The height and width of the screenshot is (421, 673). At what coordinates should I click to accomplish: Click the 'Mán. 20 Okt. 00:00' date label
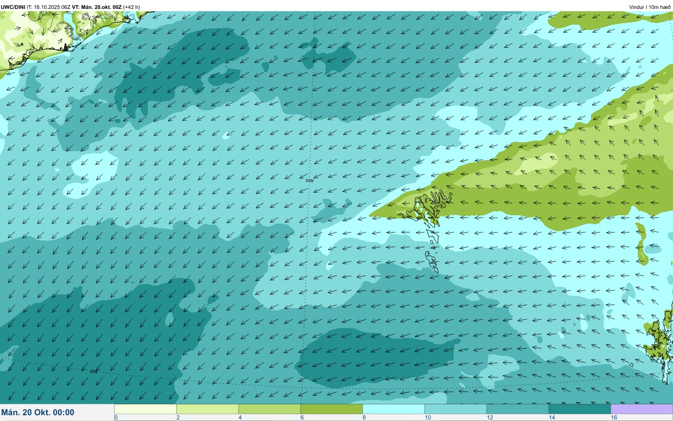click(38, 413)
